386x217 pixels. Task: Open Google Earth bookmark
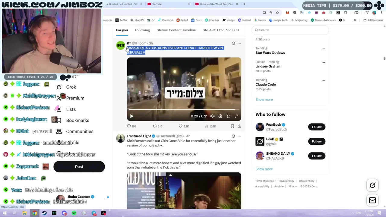[278, 20]
